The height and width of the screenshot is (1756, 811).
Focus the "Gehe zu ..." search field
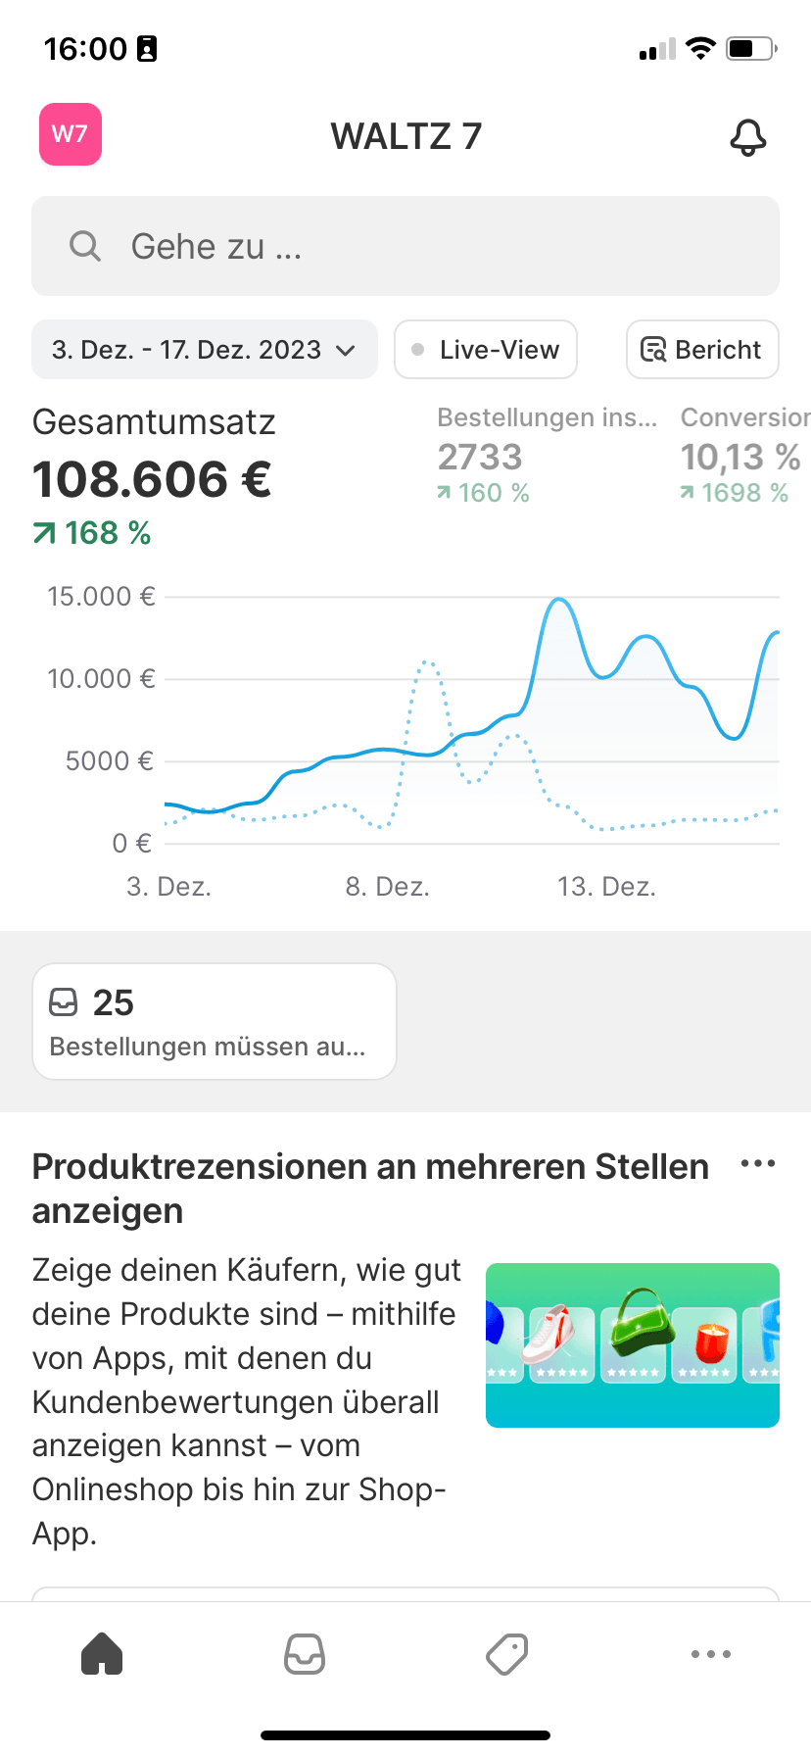[x=405, y=246]
